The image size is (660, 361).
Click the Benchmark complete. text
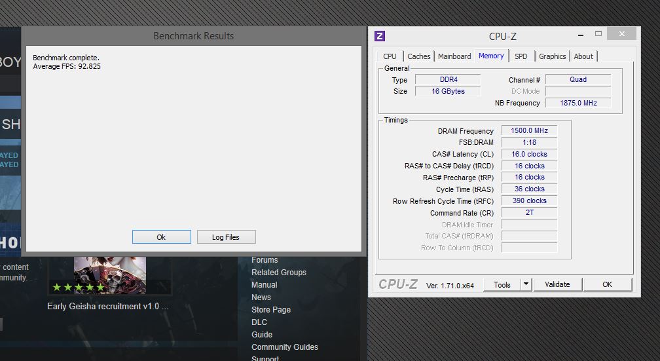tap(66, 58)
